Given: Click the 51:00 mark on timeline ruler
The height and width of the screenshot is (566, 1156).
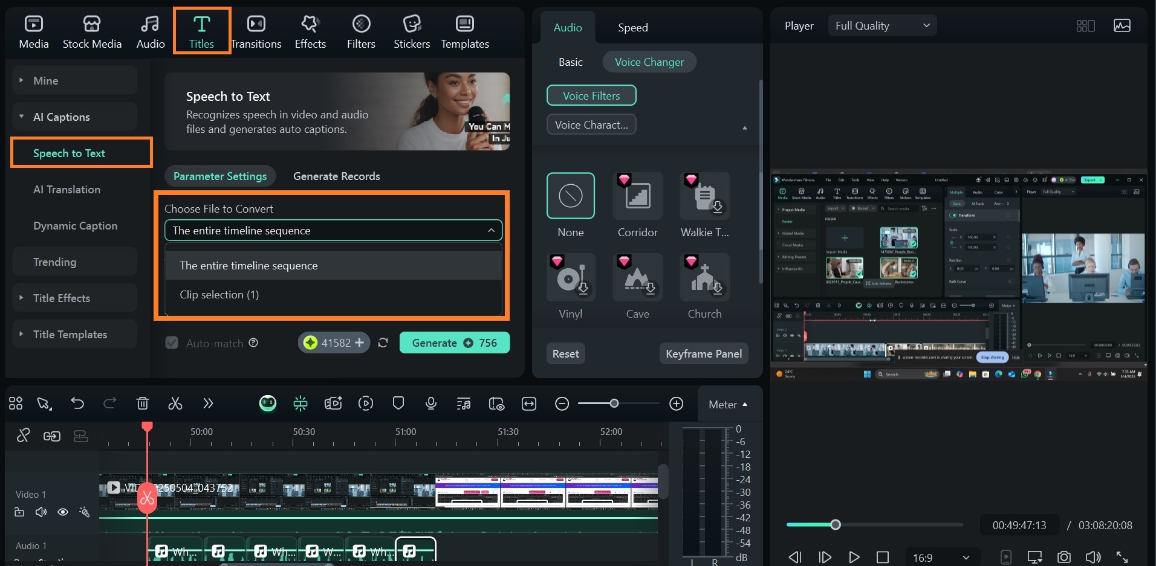Looking at the screenshot, I should pos(405,432).
